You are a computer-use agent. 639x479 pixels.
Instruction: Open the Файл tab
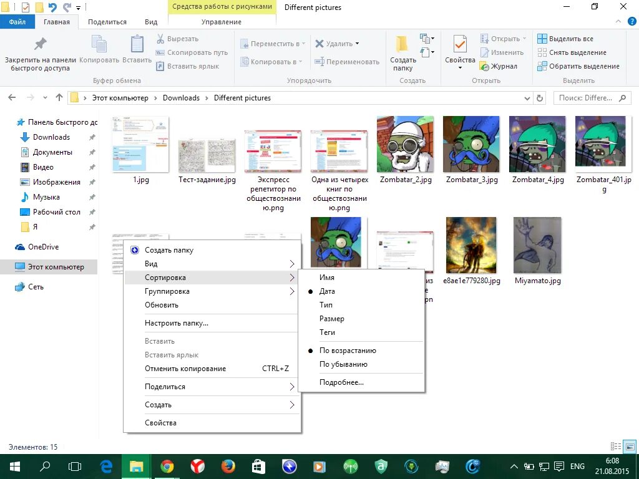coord(17,22)
